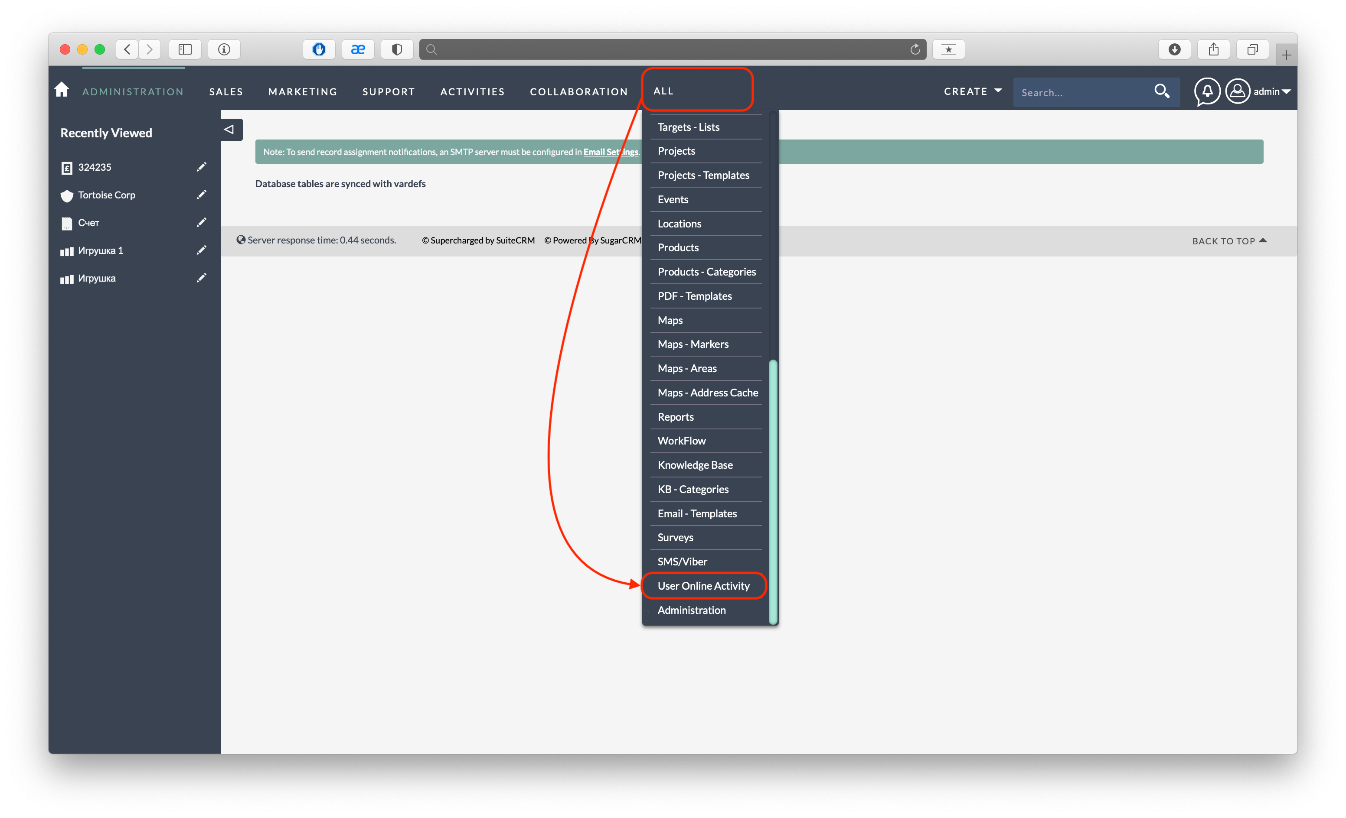
Task: Open the ADMINISTRATION tab
Action: point(133,92)
